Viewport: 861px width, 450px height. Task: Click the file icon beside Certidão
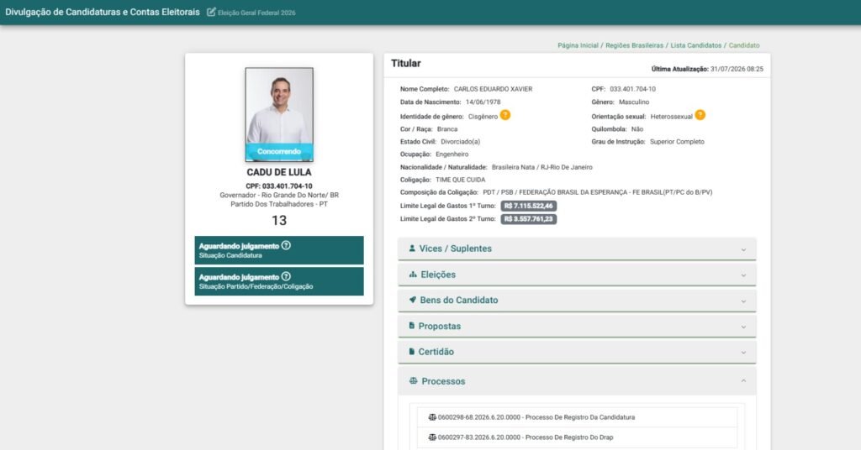(412, 351)
